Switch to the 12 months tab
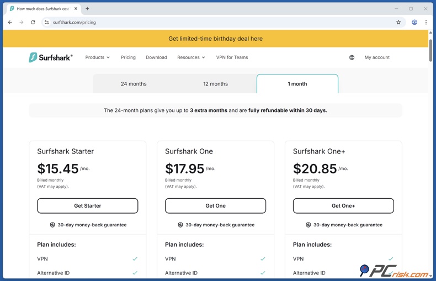Image resolution: width=436 pixels, height=281 pixels. pyautogui.click(x=215, y=84)
